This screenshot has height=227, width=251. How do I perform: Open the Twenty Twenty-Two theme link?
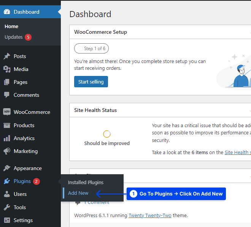tap(150, 216)
